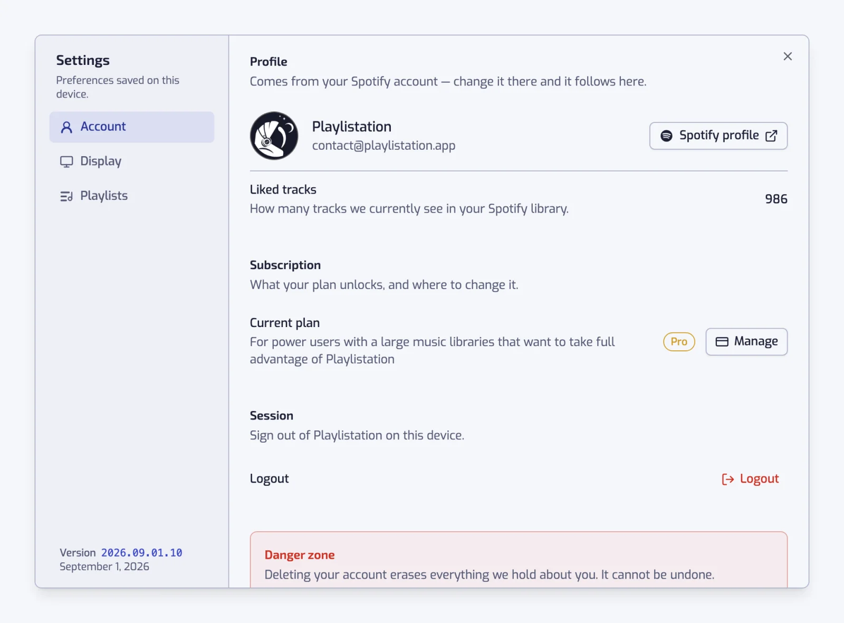844x623 pixels.
Task: Click the Playlists list-music icon
Action: tap(66, 197)
